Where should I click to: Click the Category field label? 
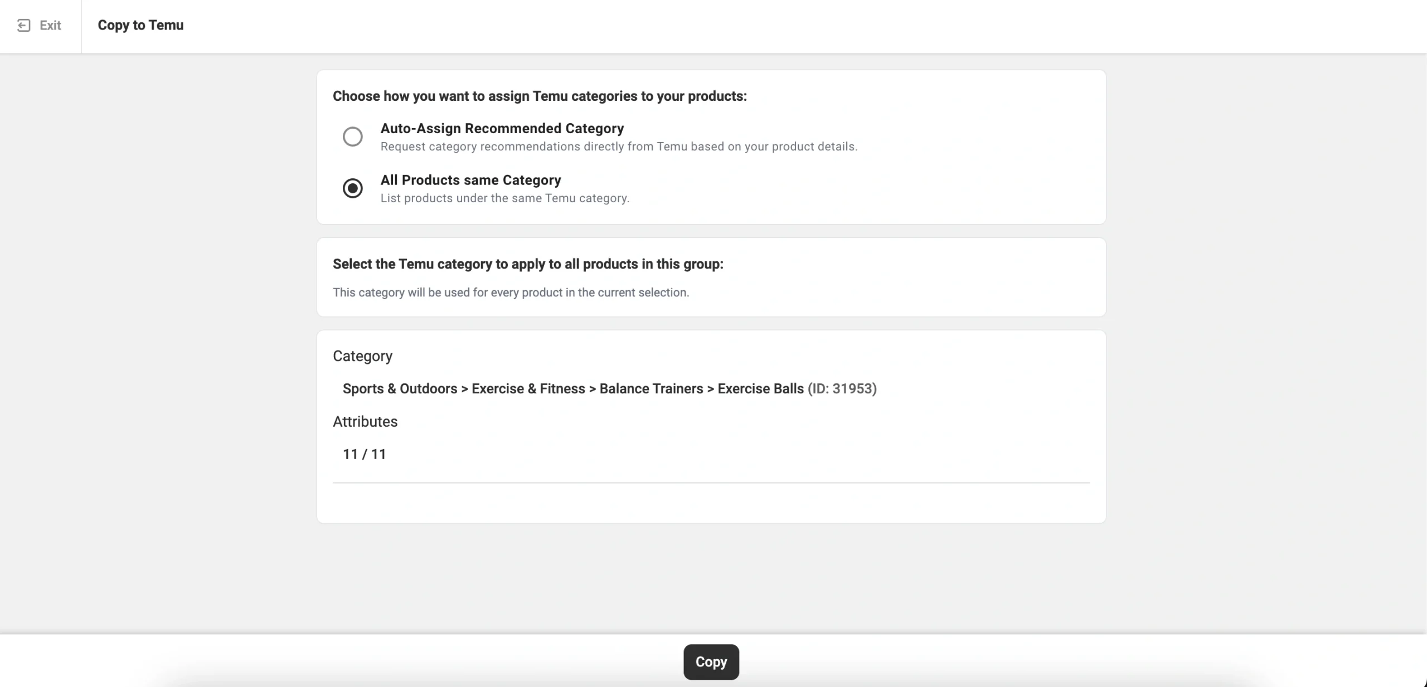pyautogui.click(x=362, y=356)
